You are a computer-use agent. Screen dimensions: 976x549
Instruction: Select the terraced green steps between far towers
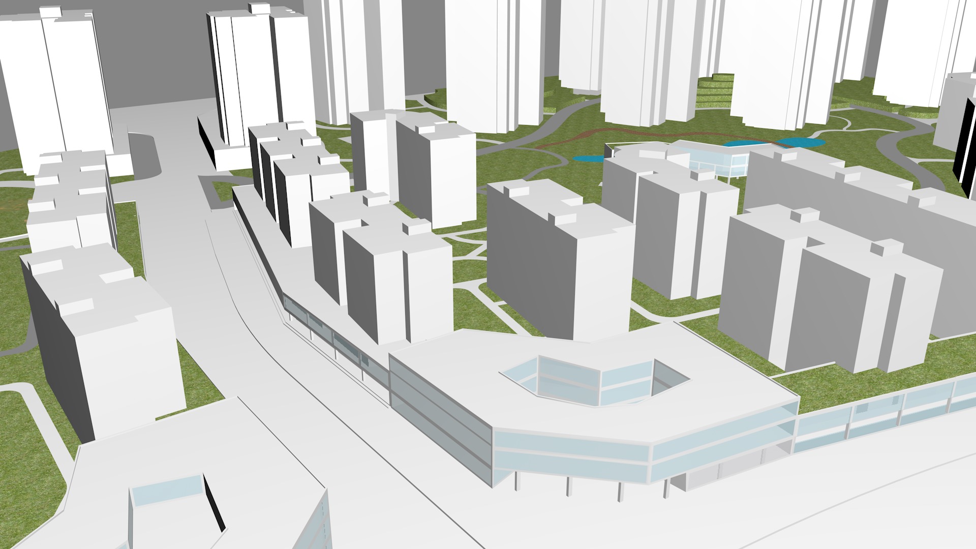point(714,90)
